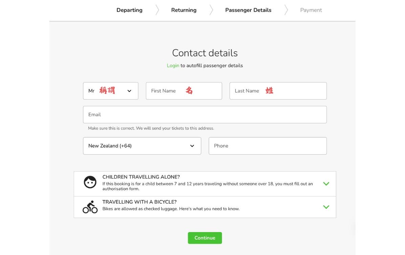The height and width of the screenshot is (255, 405).
Task: Select the Passenger Details step
Action: pos(248,10)
